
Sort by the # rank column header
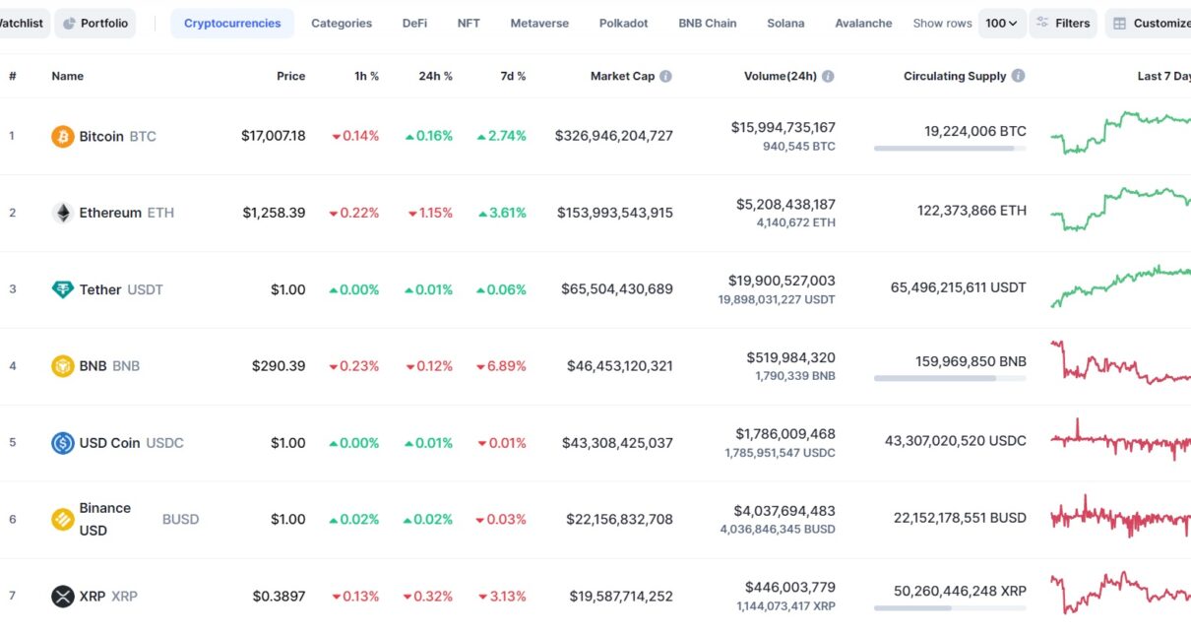point(13,76)
